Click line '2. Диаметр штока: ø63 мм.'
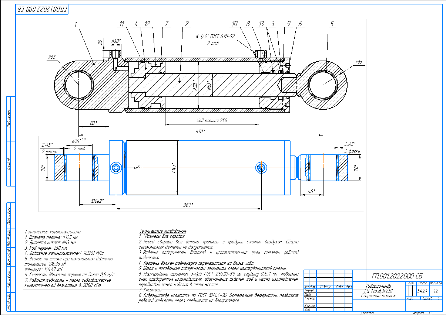This screenshot has height=315, width=446. pyautogui.click(x=50, y=243)
